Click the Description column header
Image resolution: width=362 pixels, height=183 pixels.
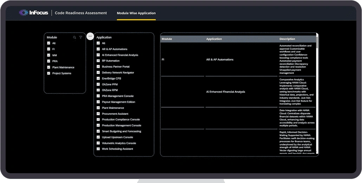coord(287,39)
